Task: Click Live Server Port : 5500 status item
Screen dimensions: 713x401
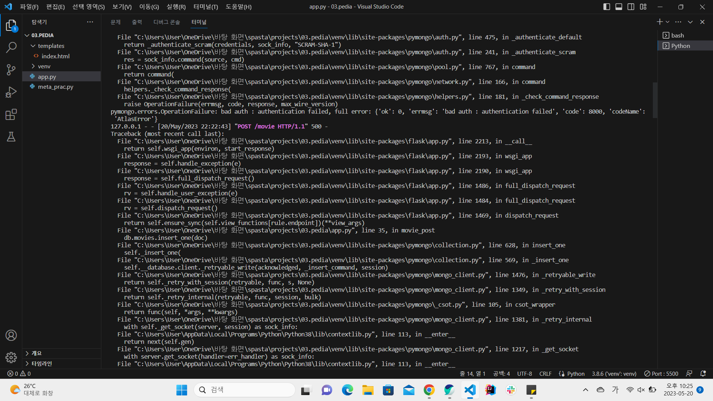Action: (x=661, y=374)
